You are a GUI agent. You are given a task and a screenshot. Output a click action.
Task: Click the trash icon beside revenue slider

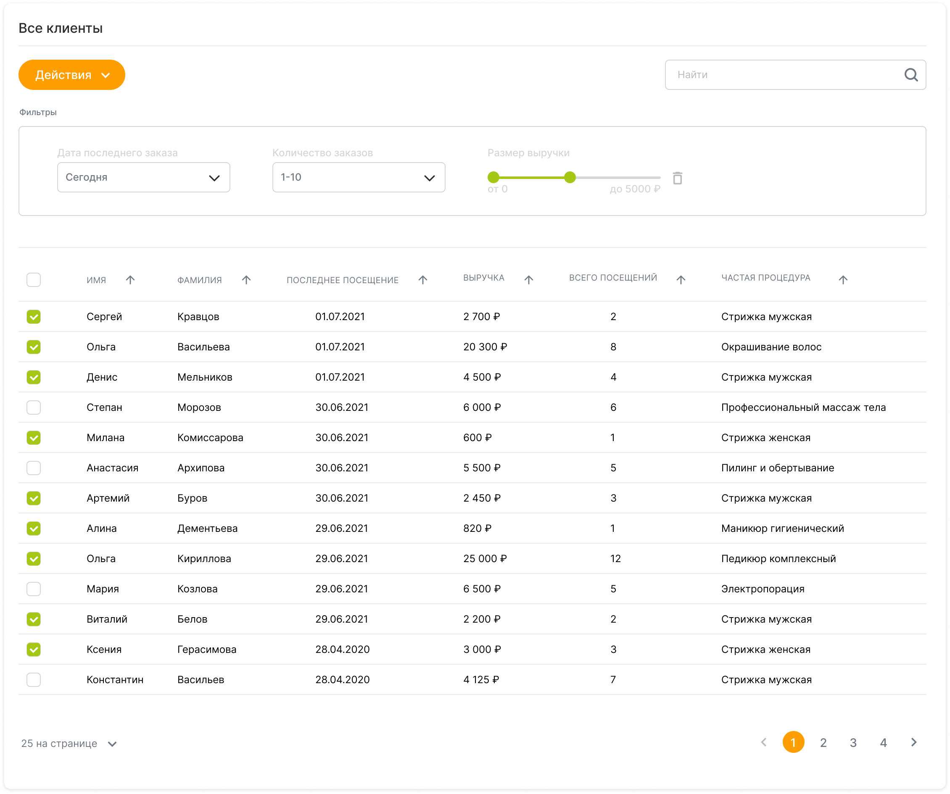(x=677, y=178)
